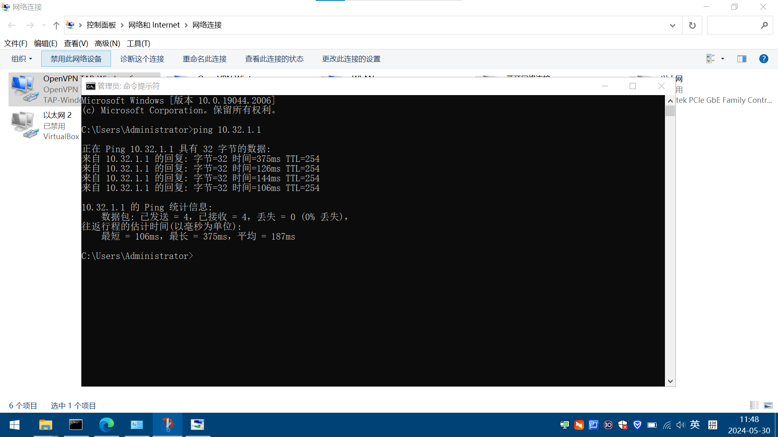Switch to large icons view in status bar
This screenshot has width=778, height=437.
[768, 405]
